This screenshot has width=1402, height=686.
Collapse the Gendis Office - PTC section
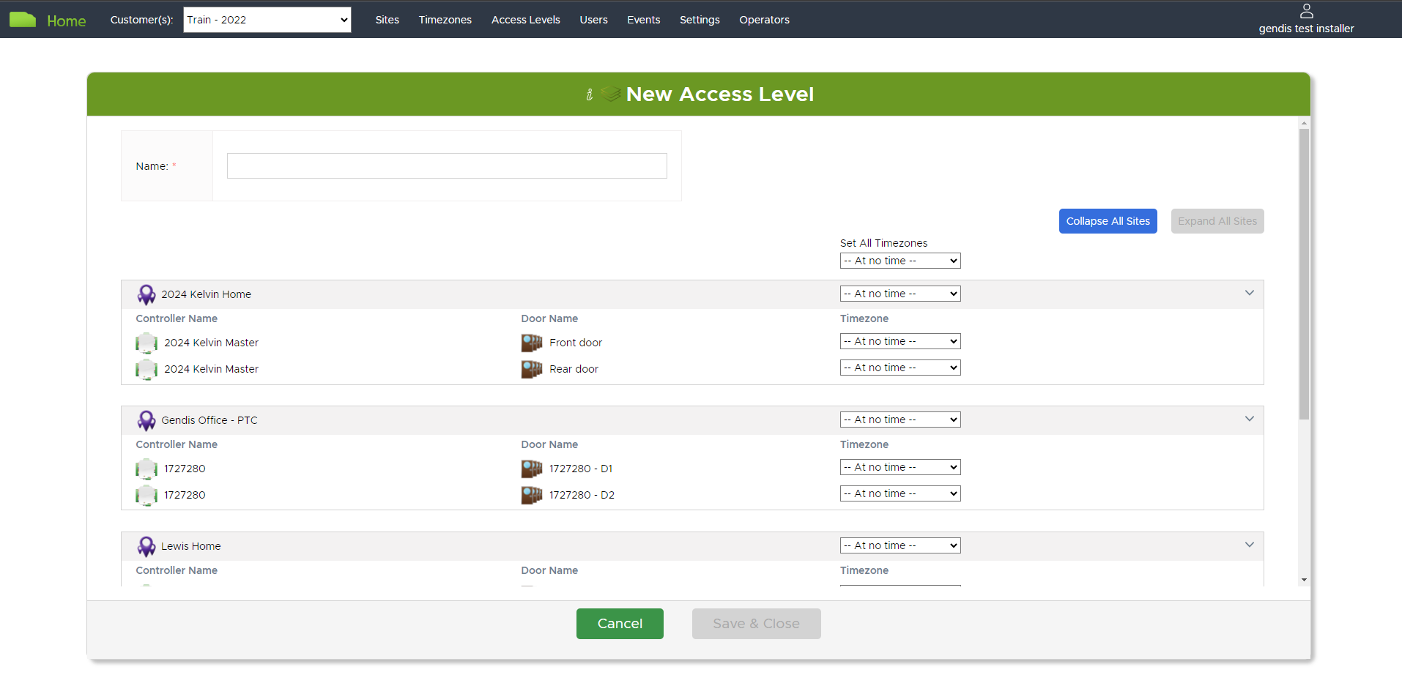click(x=1250, y=419)
